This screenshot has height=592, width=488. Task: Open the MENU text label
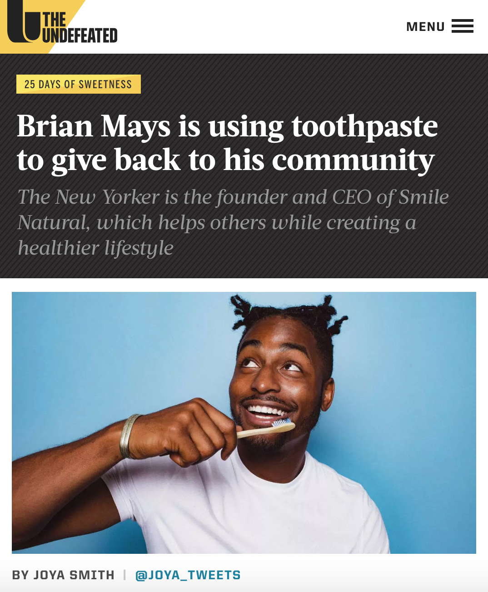(x=425, y=27)
